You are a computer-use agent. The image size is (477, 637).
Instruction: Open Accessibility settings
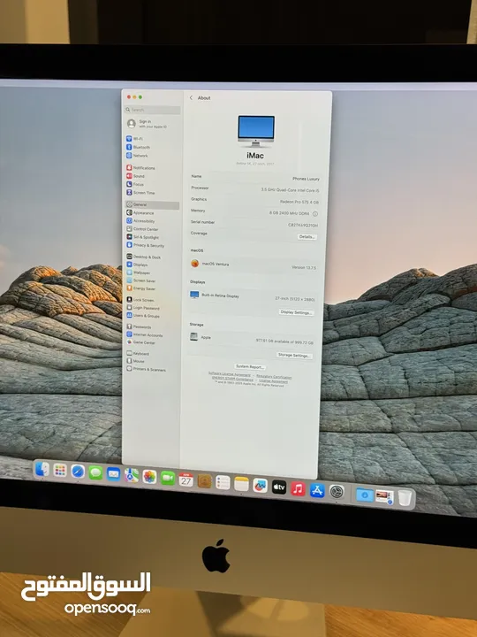click(140, 221)
